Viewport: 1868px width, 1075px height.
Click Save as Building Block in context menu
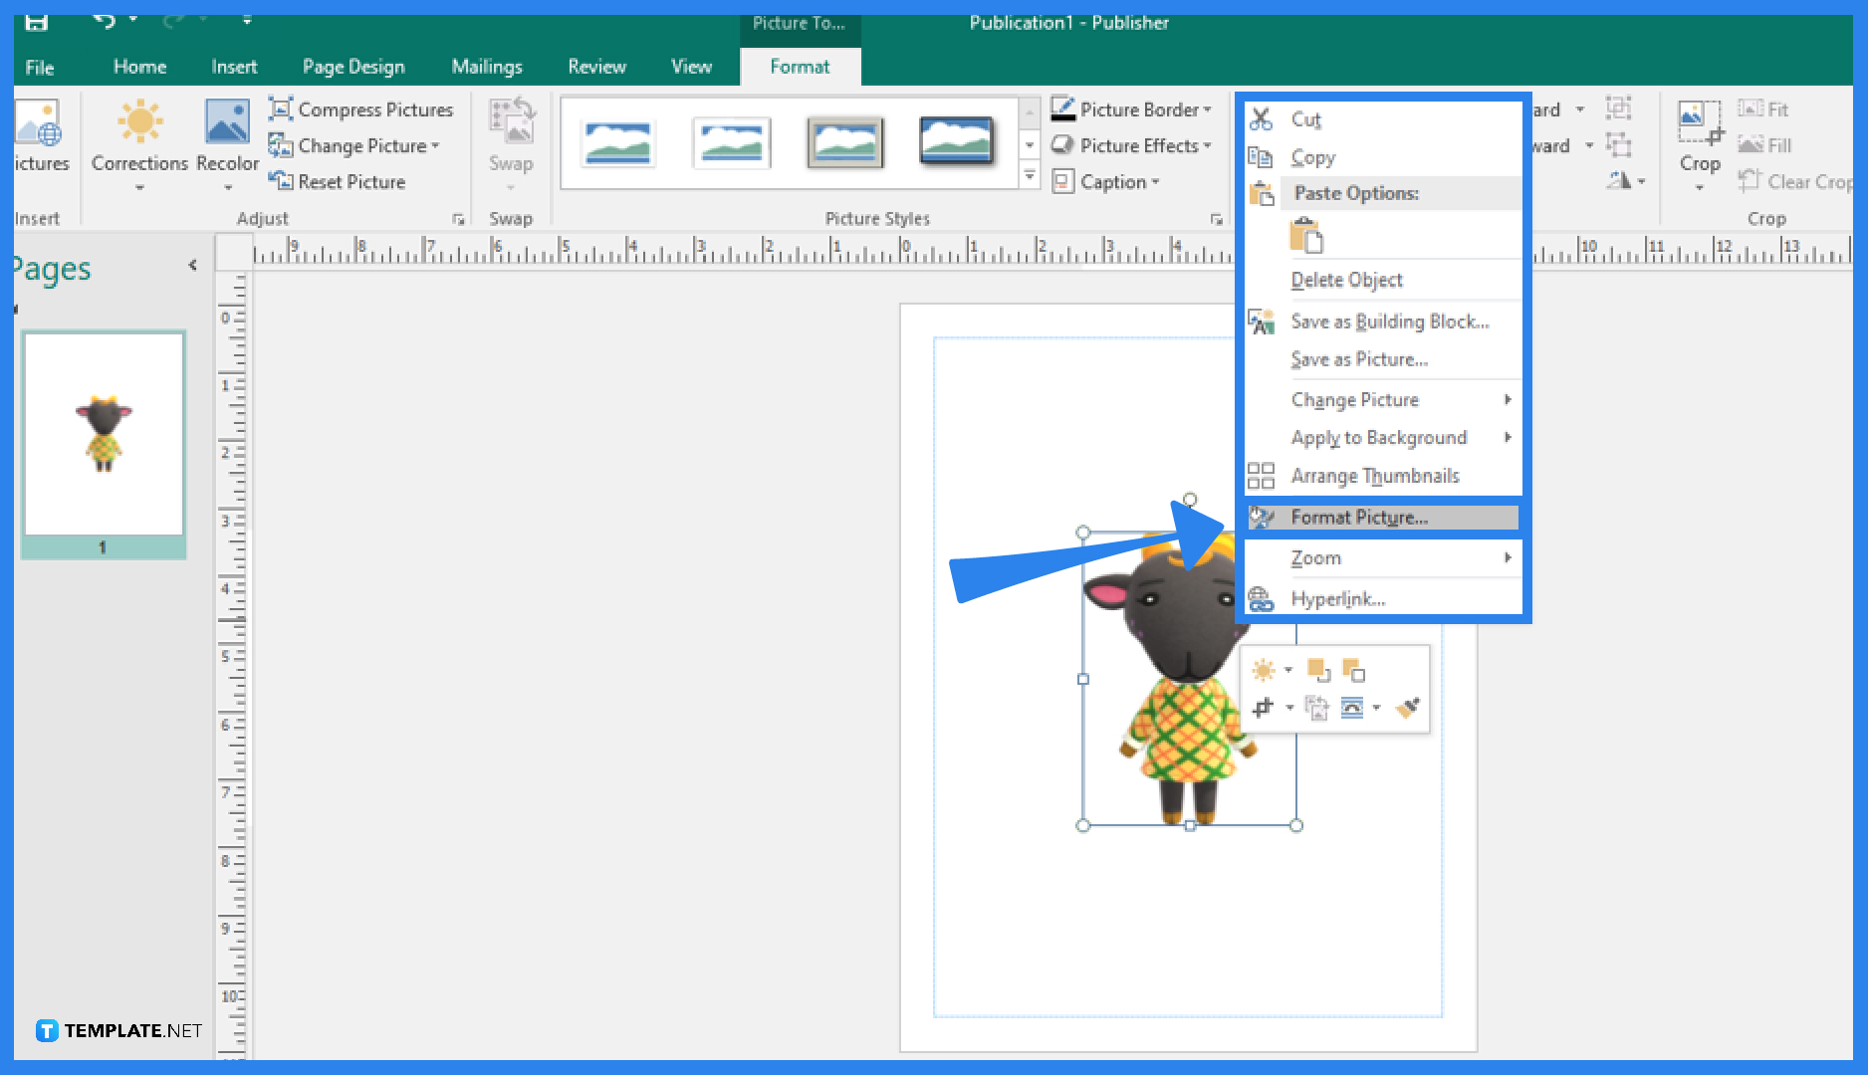click(x=1390, y=321)
